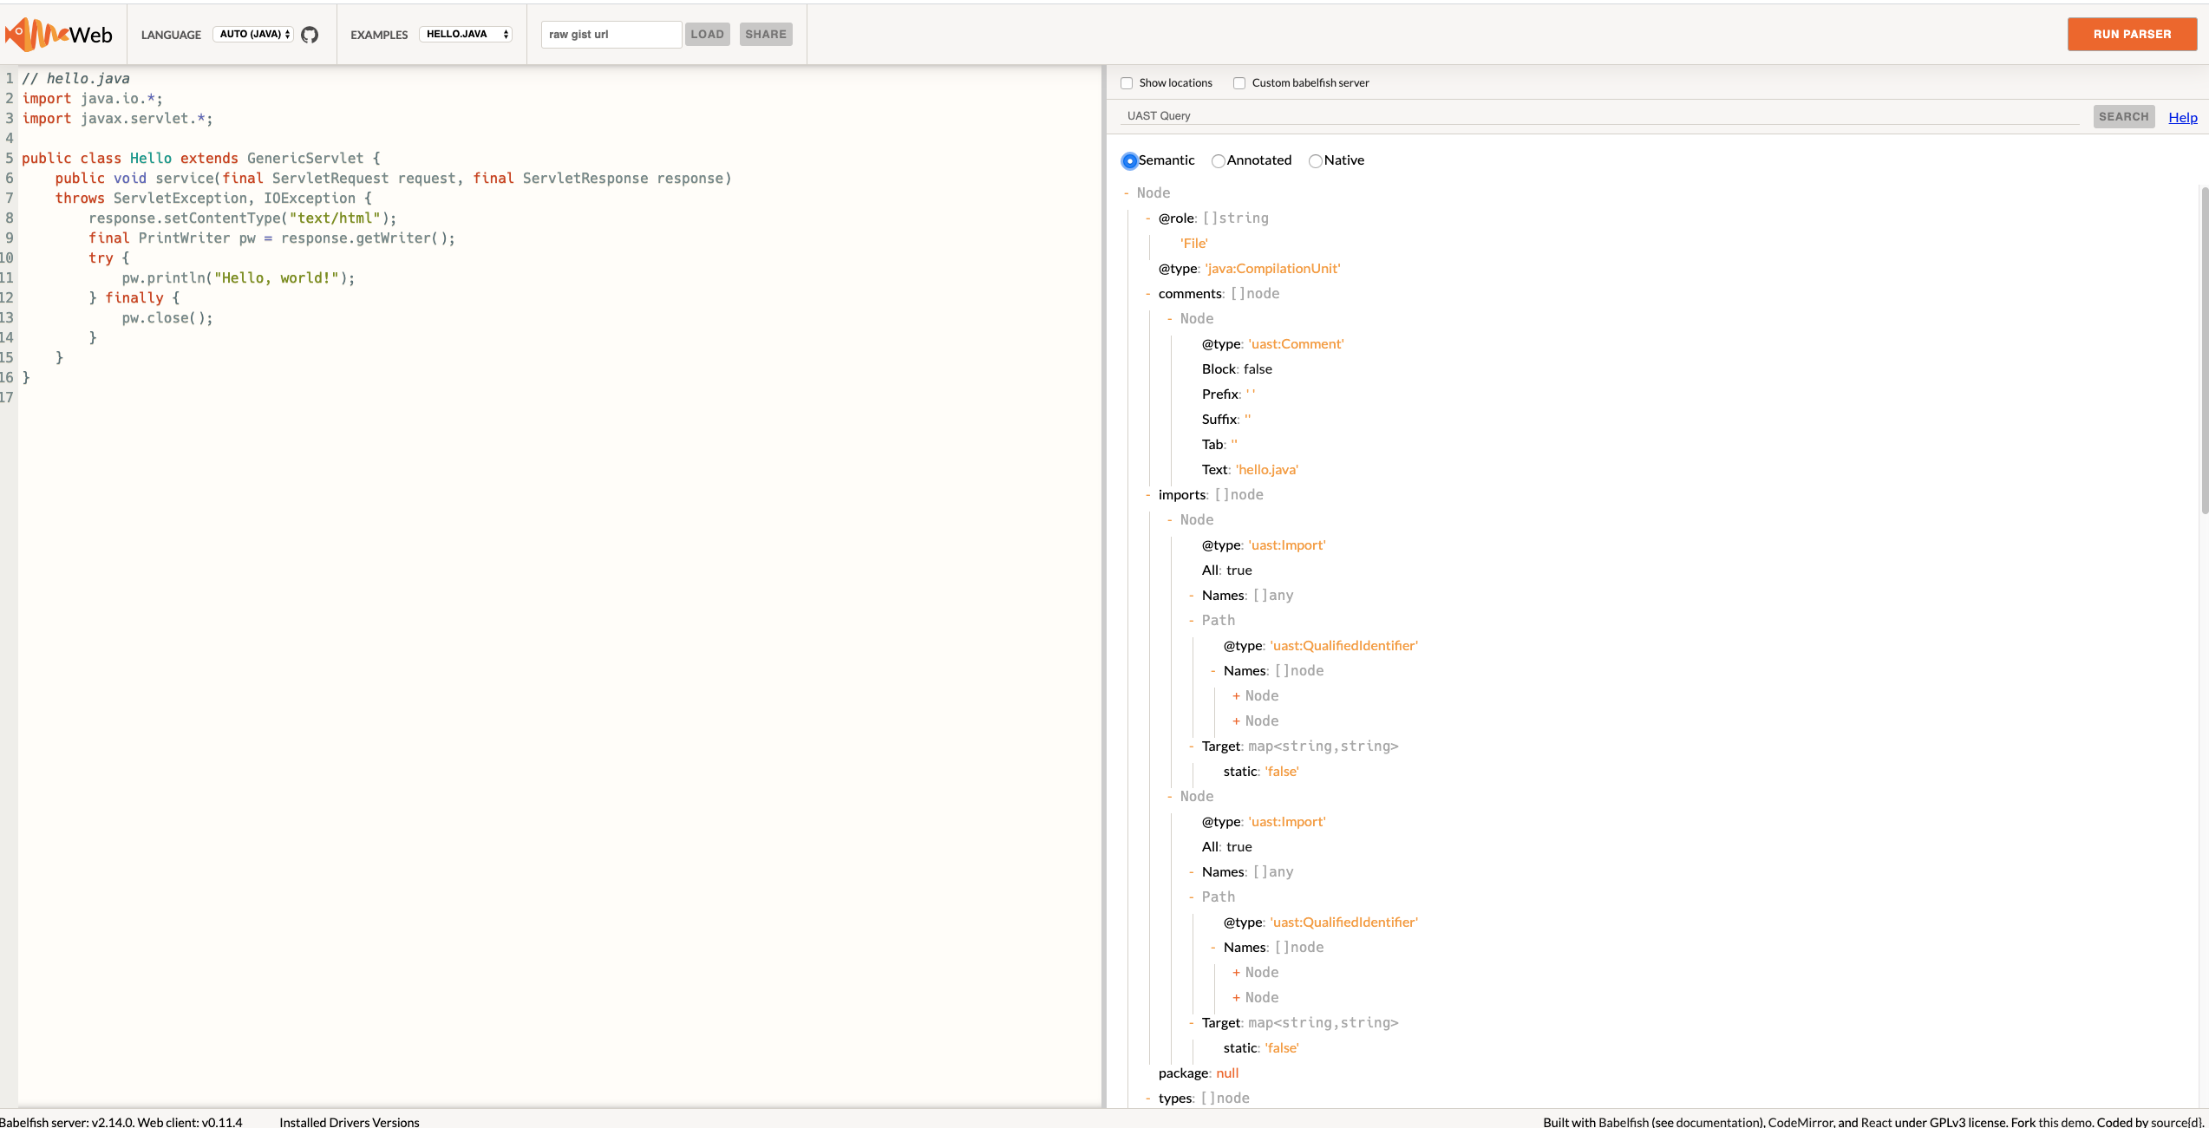Screen dimensions: 2209x1128
Task: Select the Native view mode
Action: (1315, 161)
